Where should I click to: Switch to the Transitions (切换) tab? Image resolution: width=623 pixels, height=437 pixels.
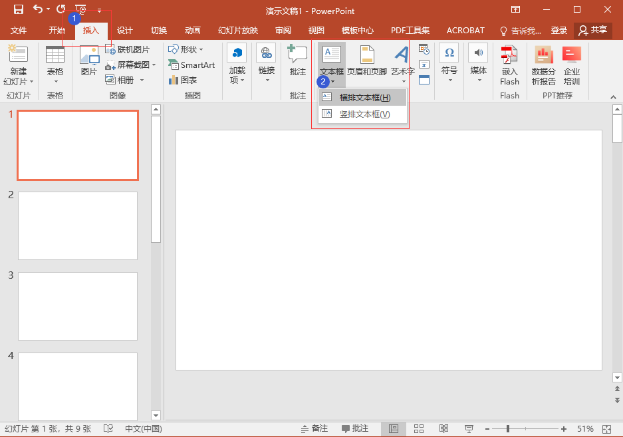pos(159,30)
